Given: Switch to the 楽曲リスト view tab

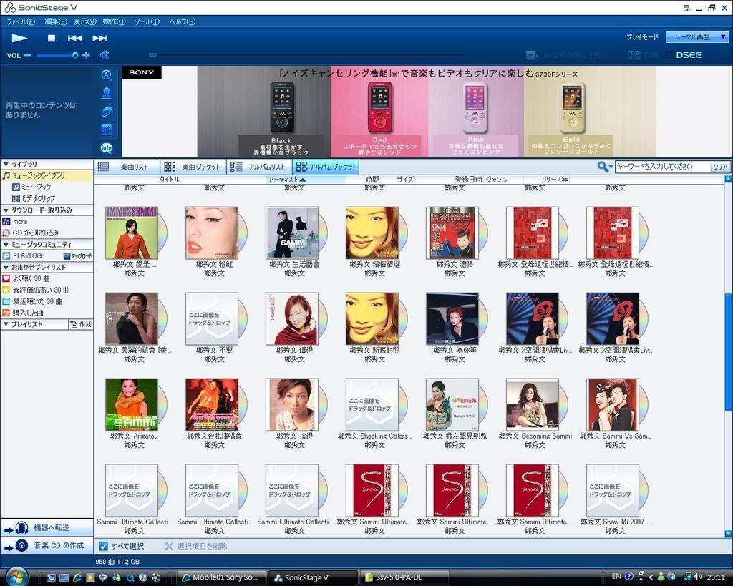Looking at the screenshot, I should click(127, 167).
